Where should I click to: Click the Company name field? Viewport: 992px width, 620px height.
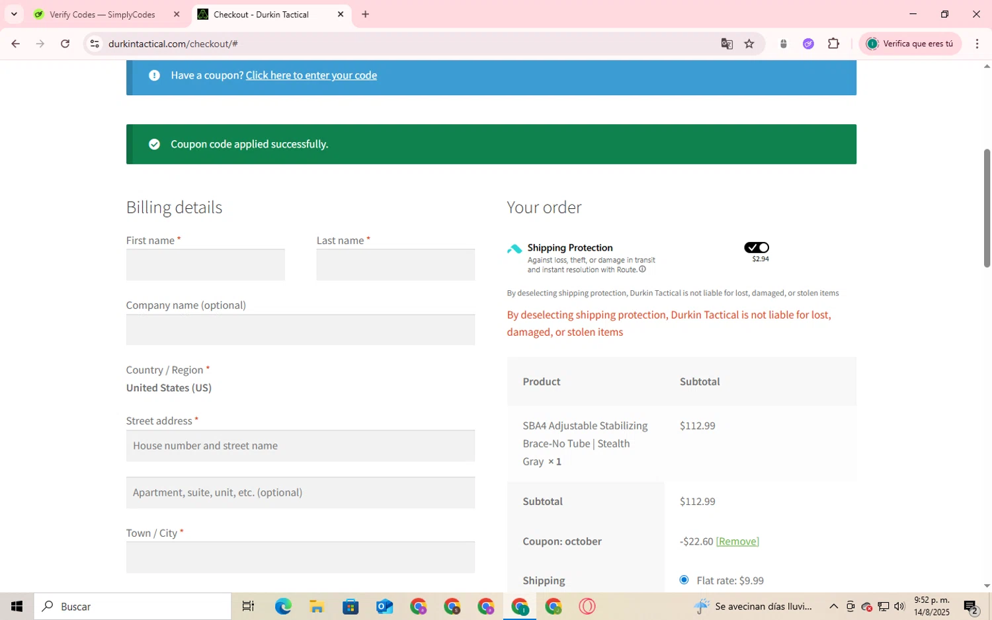point(300,329)
